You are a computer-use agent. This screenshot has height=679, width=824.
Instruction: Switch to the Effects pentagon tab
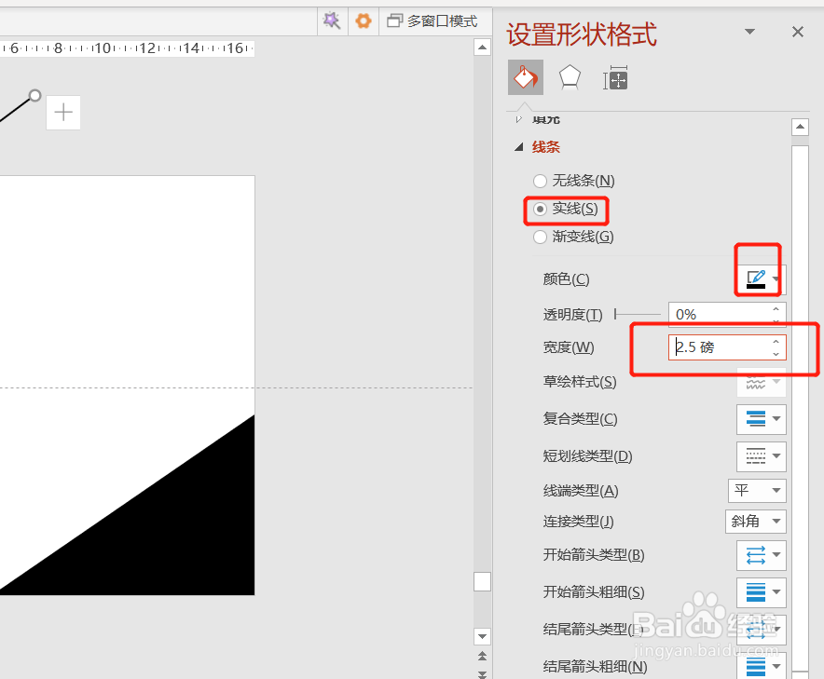click(570, 78)
